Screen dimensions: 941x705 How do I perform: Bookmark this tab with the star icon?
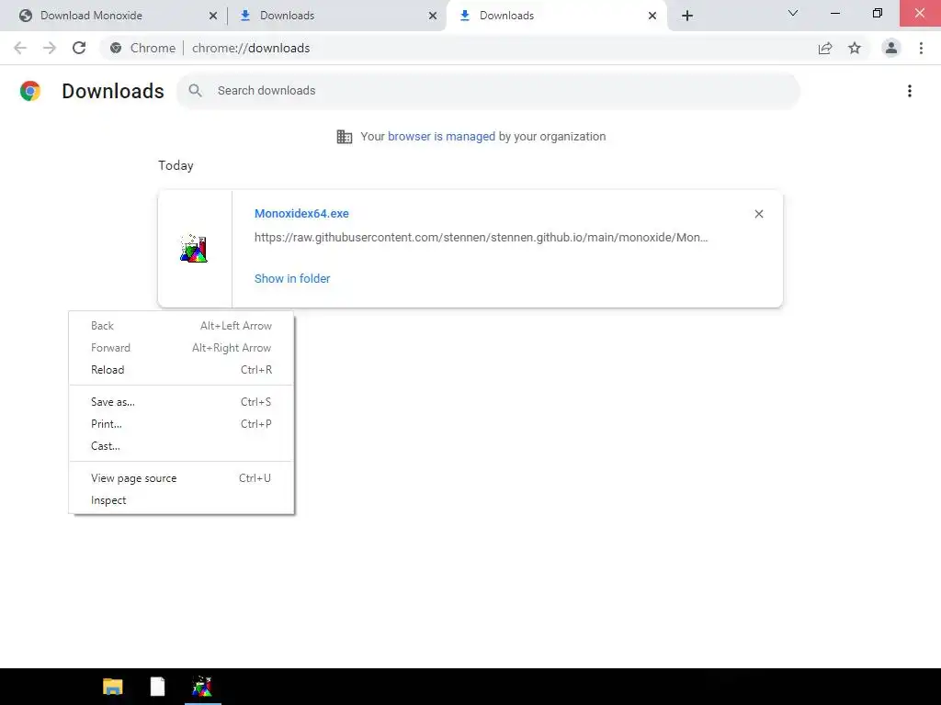click(855, 48)
